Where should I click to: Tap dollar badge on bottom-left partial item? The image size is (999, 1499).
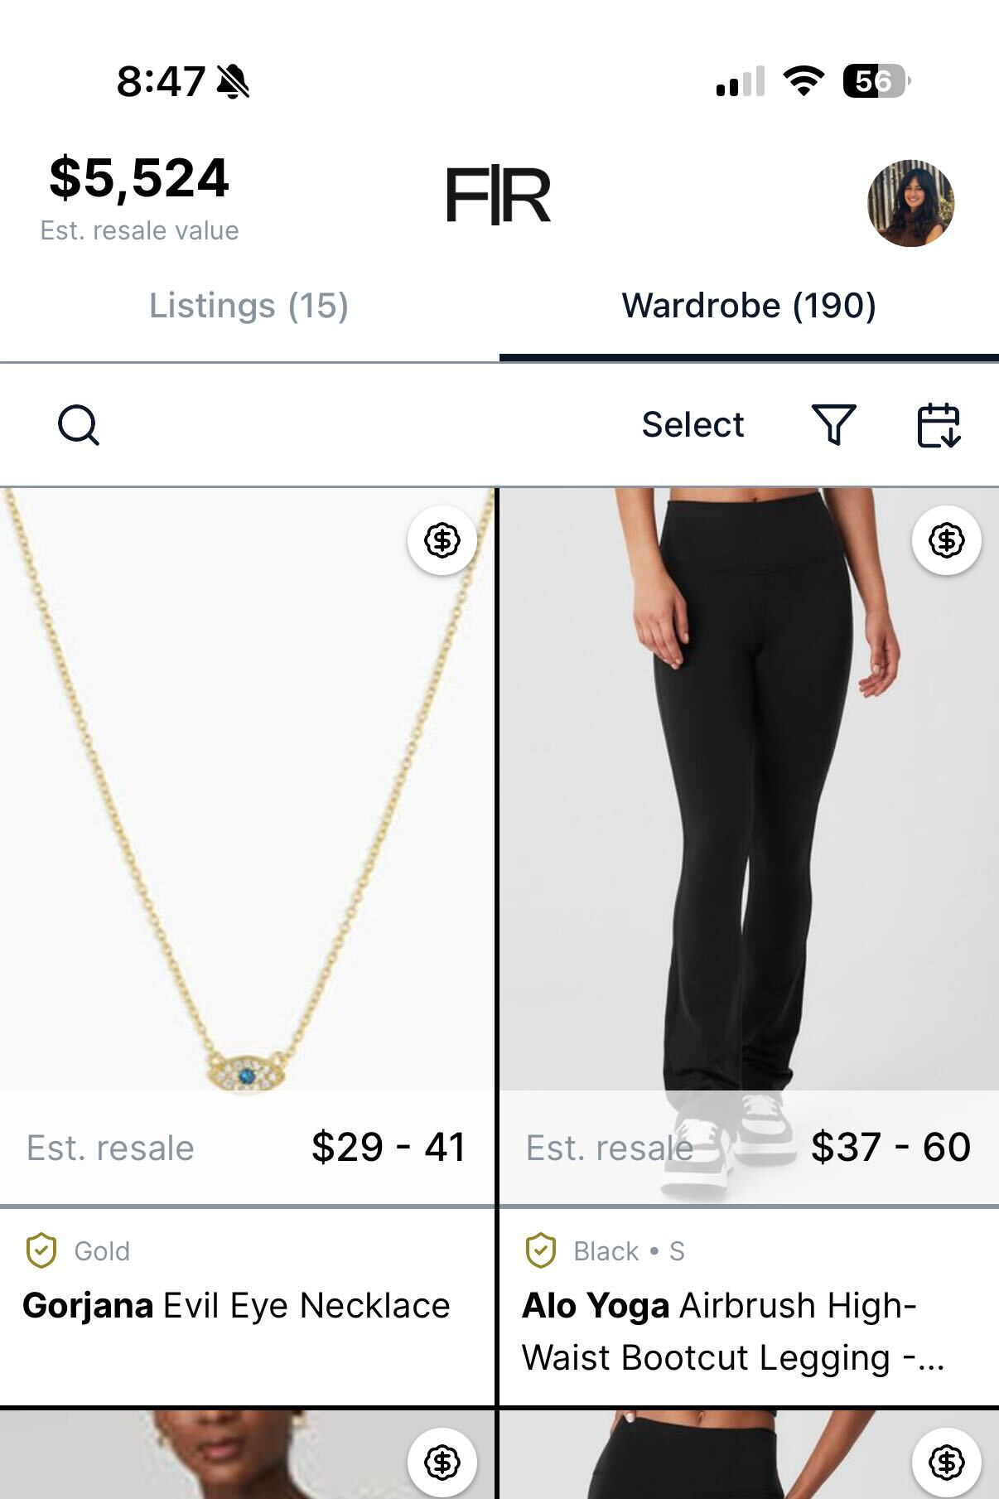pos(442,1463)
